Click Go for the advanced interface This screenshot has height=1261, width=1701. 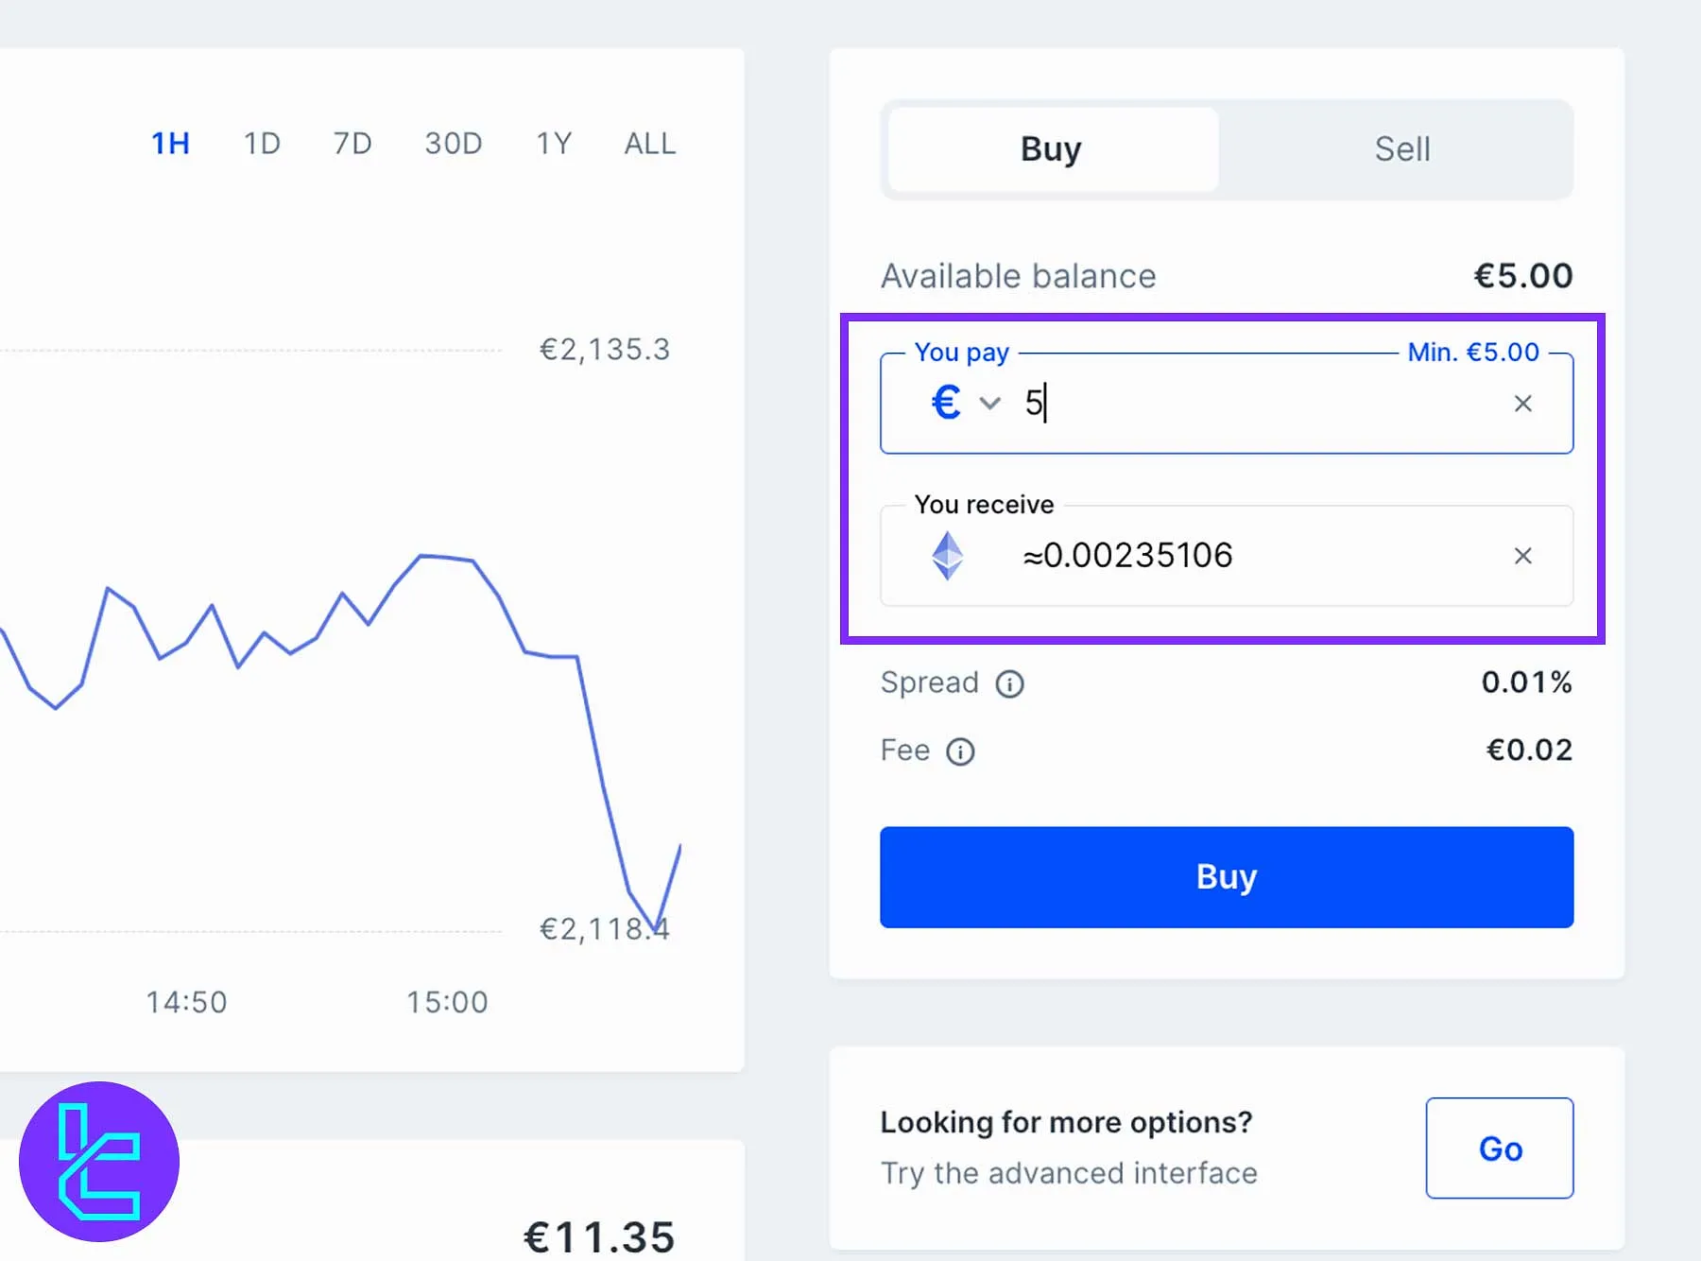(x=1500, y=1149)
